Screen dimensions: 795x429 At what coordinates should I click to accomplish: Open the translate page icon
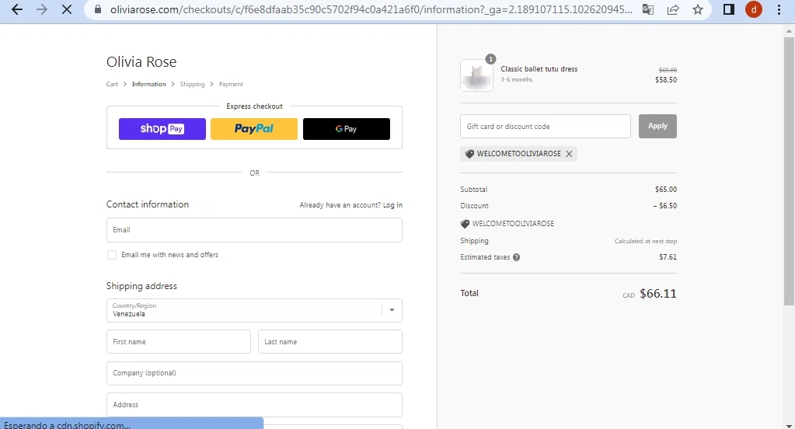pyautogui.click(x=648, y=9)
